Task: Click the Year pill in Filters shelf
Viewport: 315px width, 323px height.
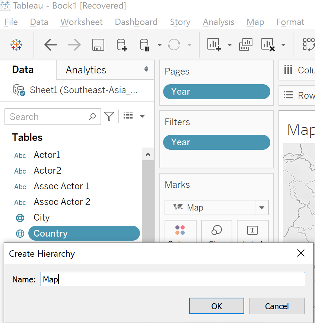Action: click(x=216, y=142)
